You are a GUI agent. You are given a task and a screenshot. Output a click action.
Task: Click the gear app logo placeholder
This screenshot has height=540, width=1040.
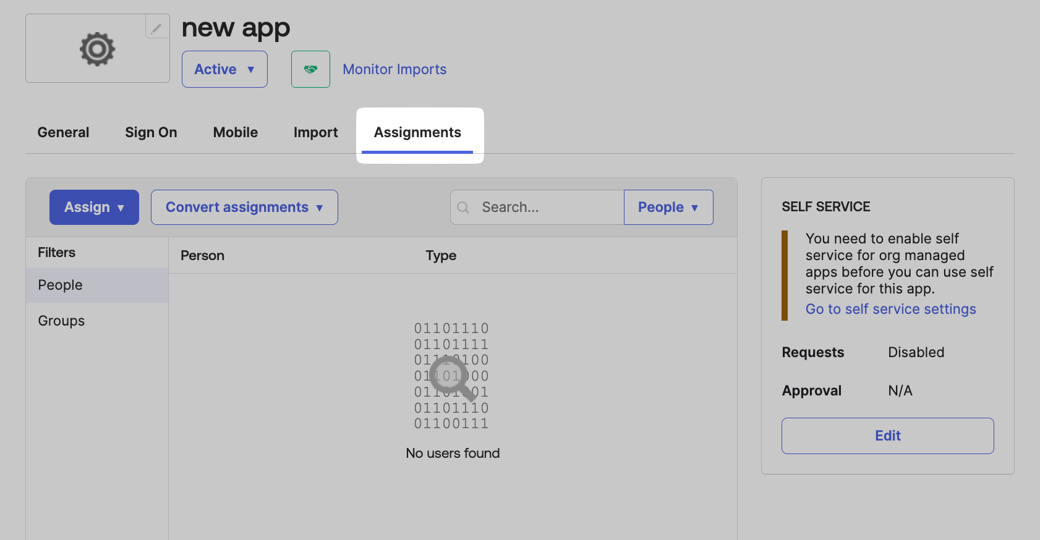[97, 49]
